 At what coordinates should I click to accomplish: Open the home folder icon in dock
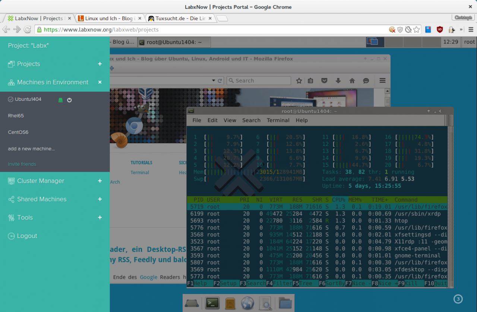point(285,303)
